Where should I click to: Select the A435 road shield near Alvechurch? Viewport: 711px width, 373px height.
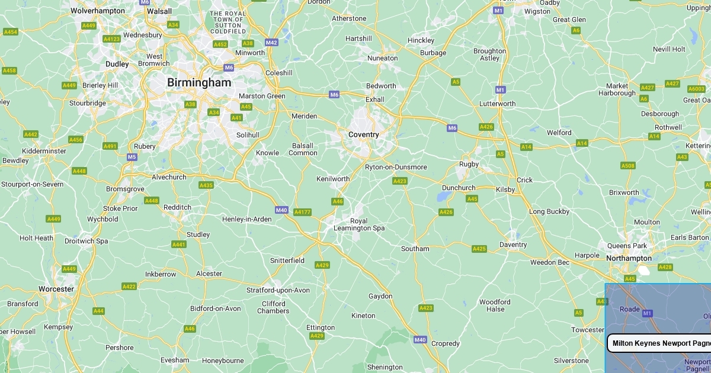206,185
